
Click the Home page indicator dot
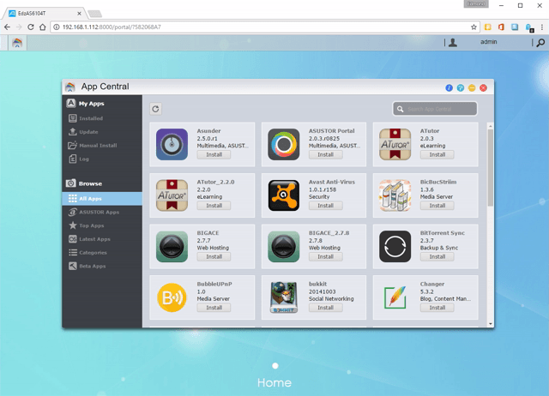pyautogui.click(x=275, y=366)
